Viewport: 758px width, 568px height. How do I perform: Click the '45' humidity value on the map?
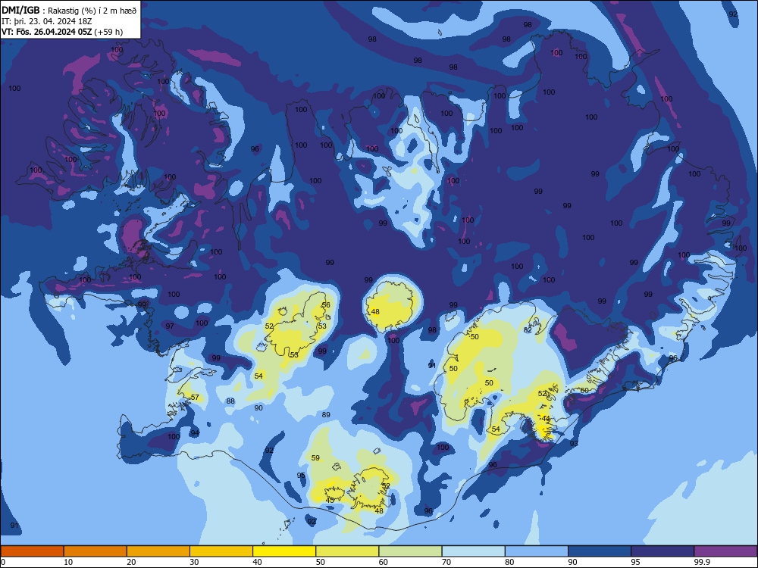330,500
